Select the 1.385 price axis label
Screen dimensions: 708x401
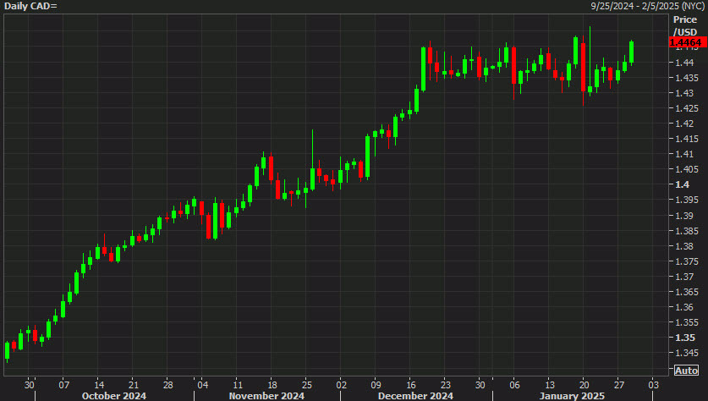(686, 231)
